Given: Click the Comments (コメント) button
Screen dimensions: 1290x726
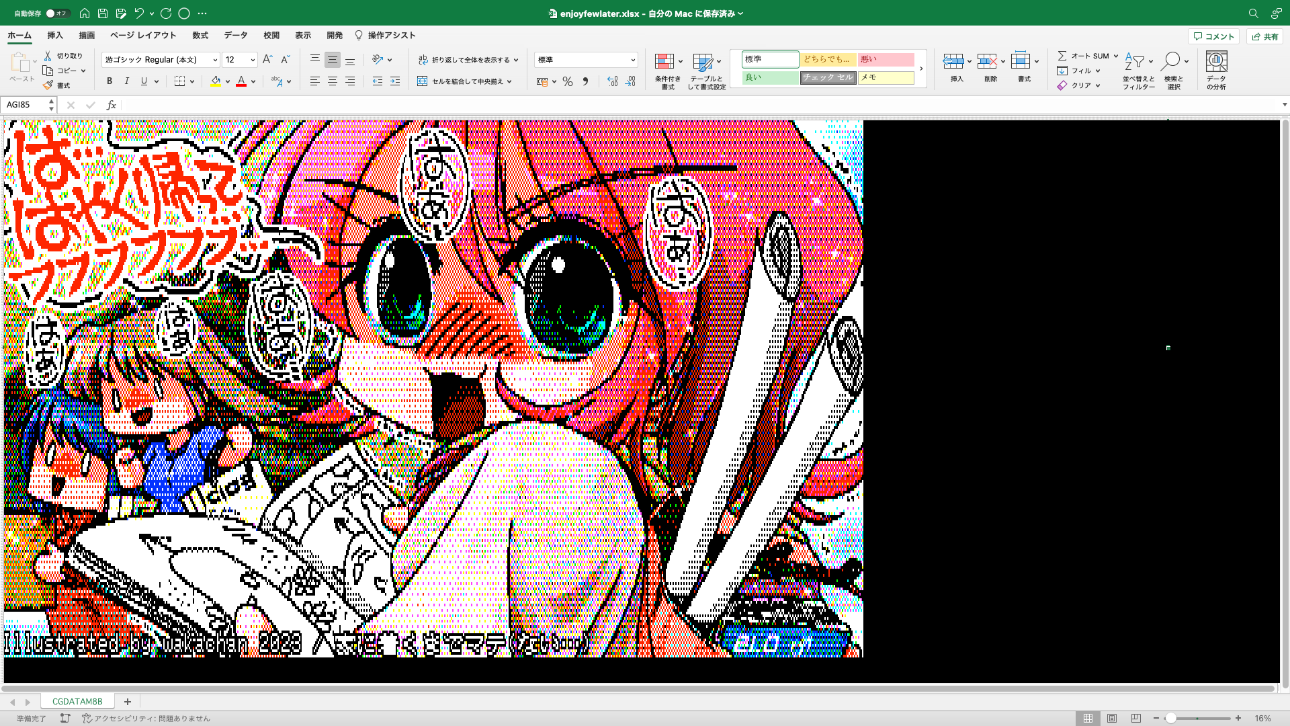Looking at the screenshot, I should click(1213, 36).
